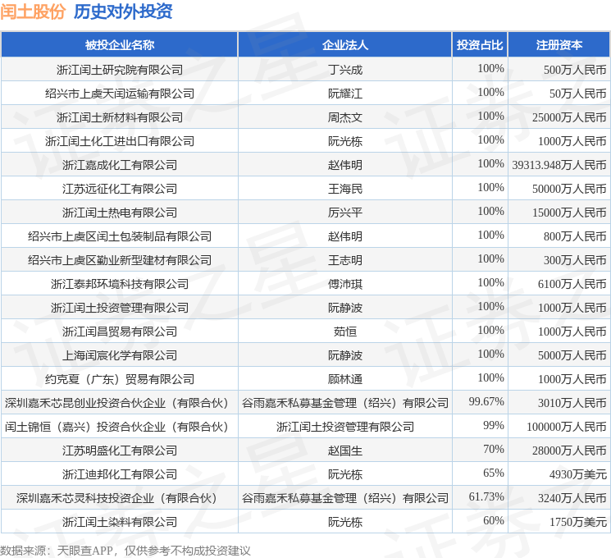Image resolution: width=611 pixels, height=558 pixels.
Task: Click the 闰土股份 title text
Action: [33, 11]
